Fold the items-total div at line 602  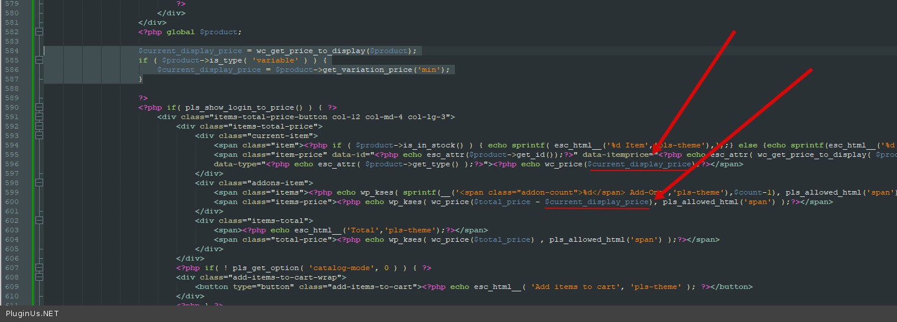point(39,221)
